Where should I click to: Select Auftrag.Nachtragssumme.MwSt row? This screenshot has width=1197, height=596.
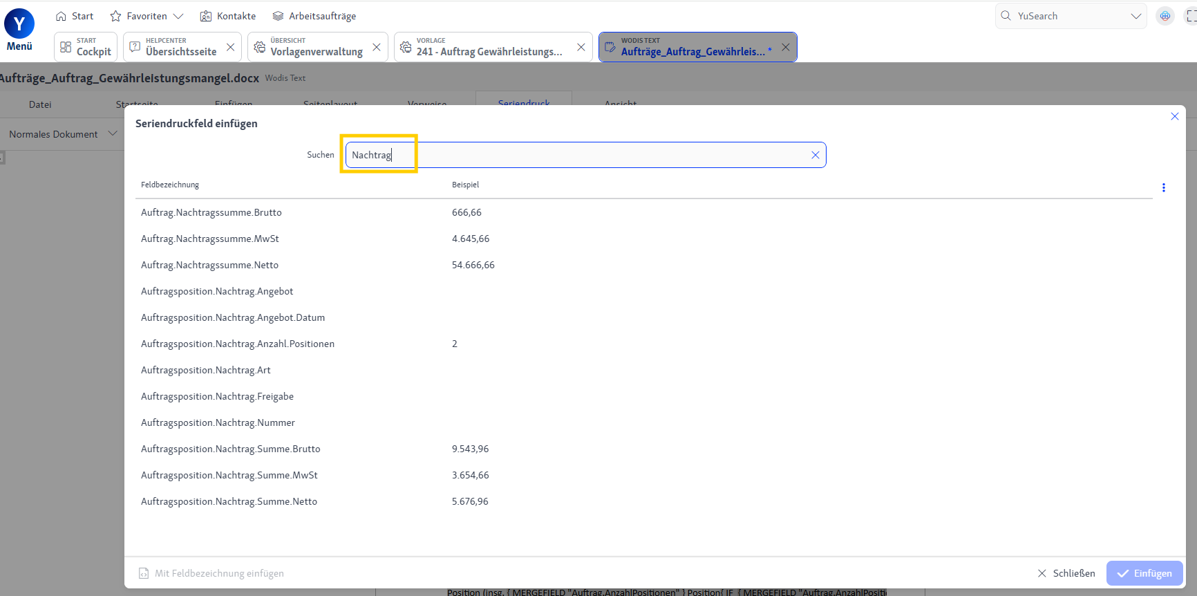pyautogui.click(x=644, y=239)
